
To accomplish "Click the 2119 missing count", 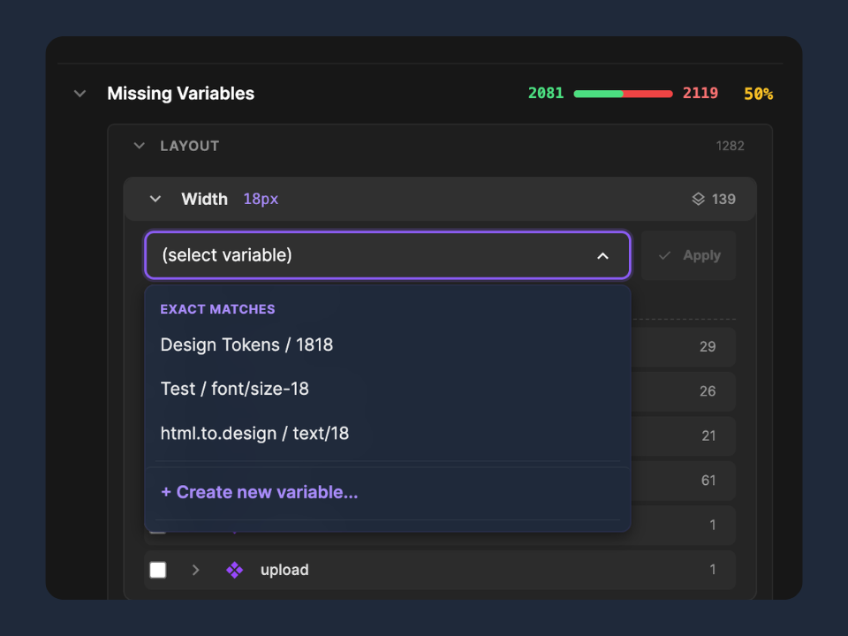I will pyautogui.click(x=700, y=94).
